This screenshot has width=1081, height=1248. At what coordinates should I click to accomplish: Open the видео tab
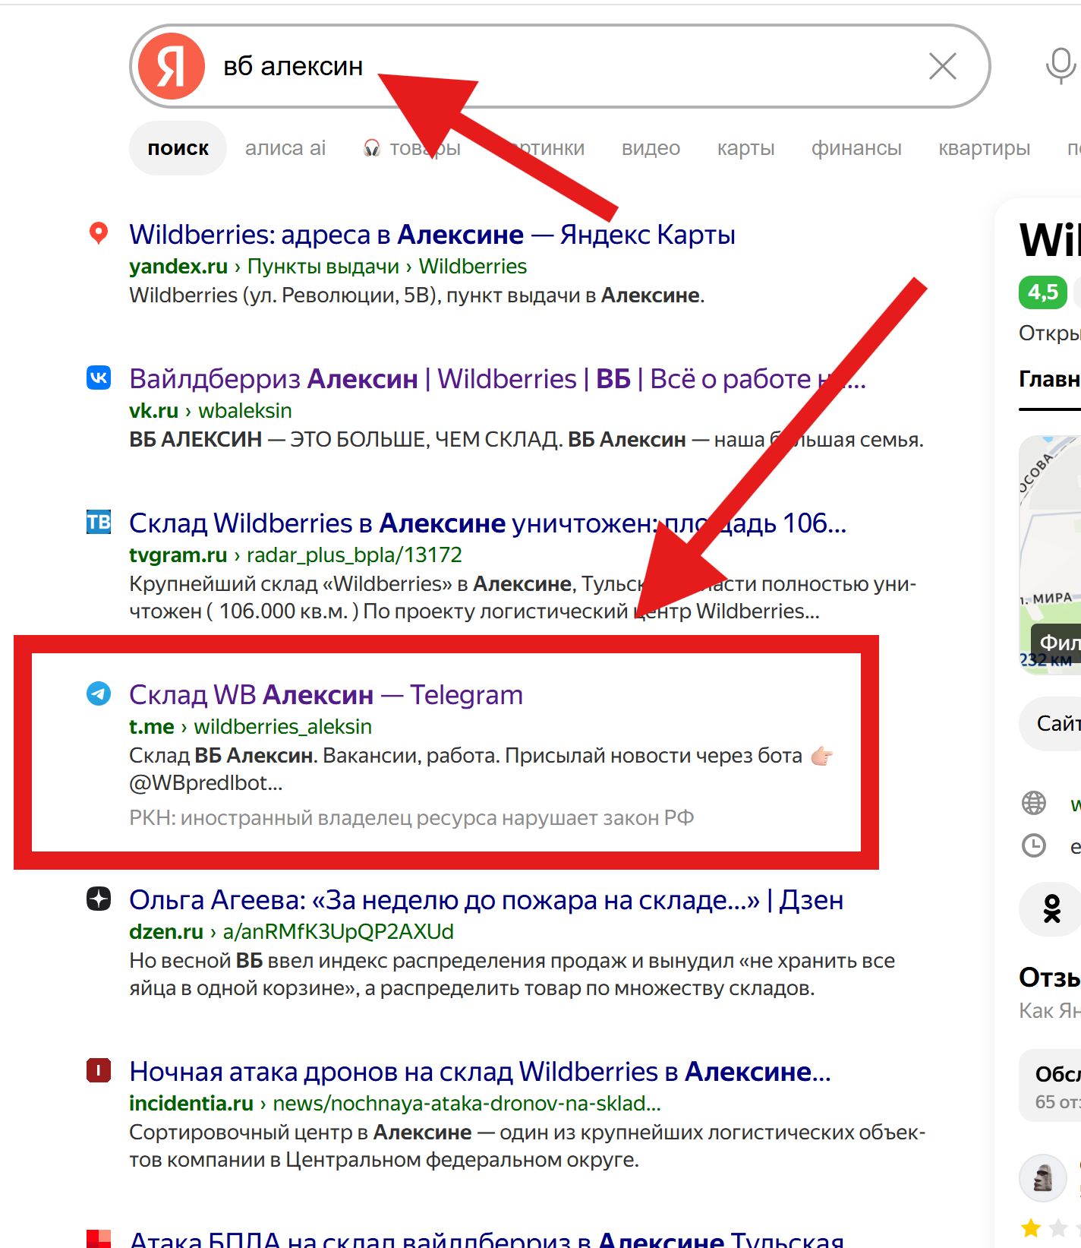[x=651, y=148]
